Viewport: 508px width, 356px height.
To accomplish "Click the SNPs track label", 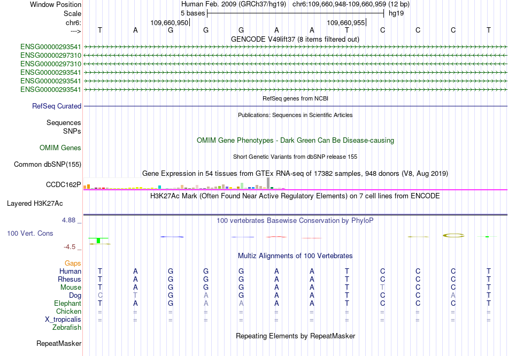I will point(72,131).
